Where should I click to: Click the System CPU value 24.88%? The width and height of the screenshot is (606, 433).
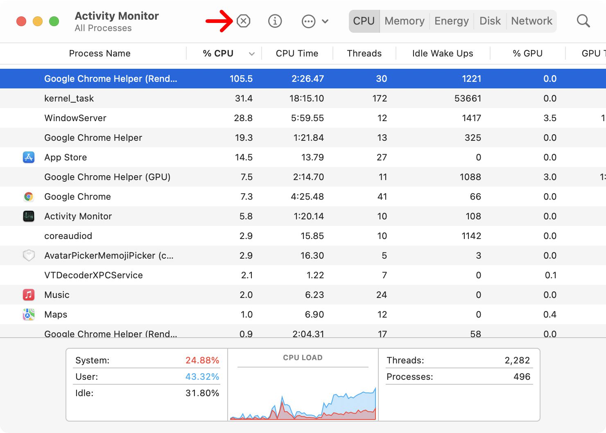point(202,360)
